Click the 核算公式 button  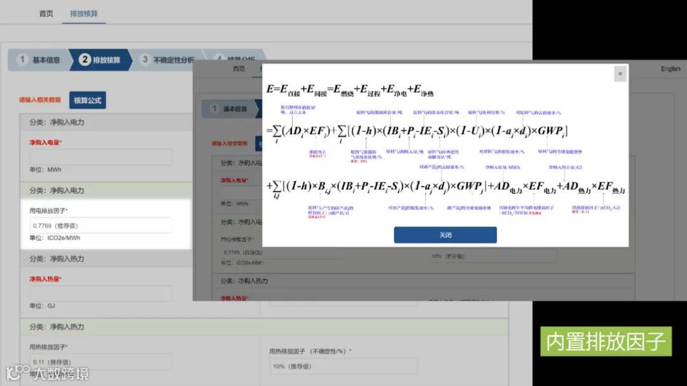pos(88,100)
